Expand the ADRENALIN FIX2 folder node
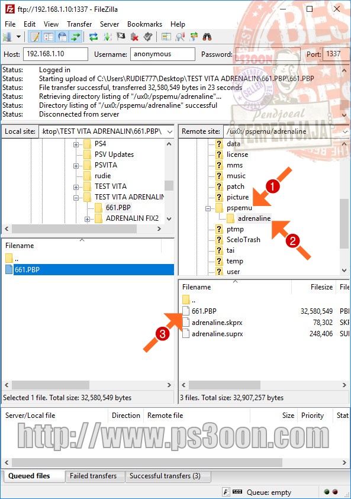This screenshot has width=351, height=499. tap(87, 219)
